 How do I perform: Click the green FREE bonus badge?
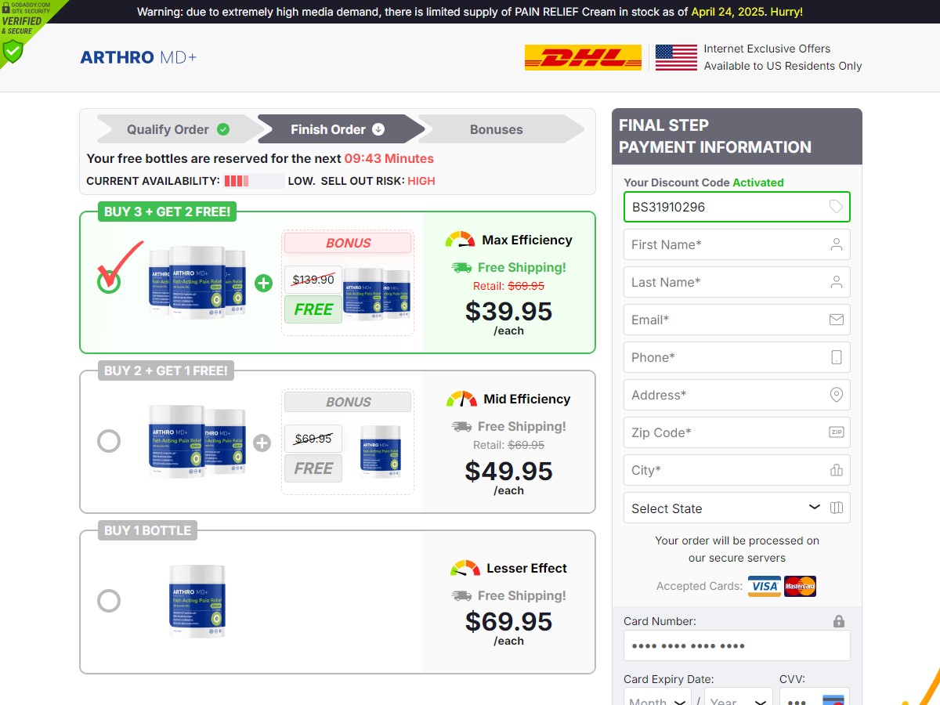tap(313, 309)
